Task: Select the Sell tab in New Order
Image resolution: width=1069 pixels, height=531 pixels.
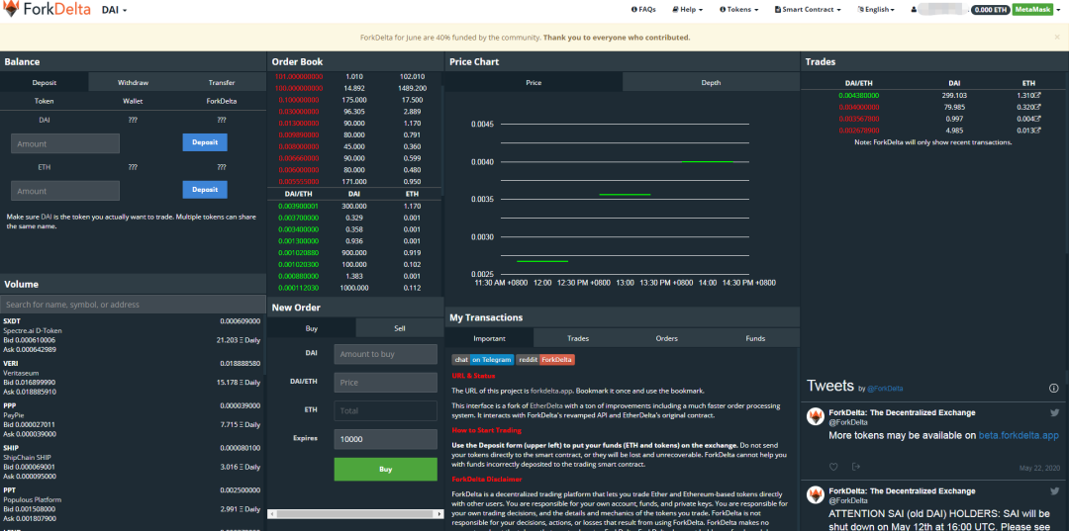Action: 400,328
